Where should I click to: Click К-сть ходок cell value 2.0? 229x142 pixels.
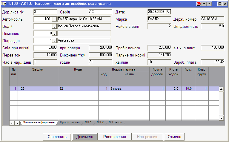173,88
